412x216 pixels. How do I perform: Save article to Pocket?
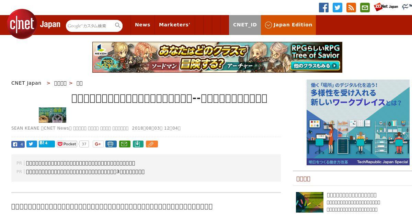click(67, 144)
